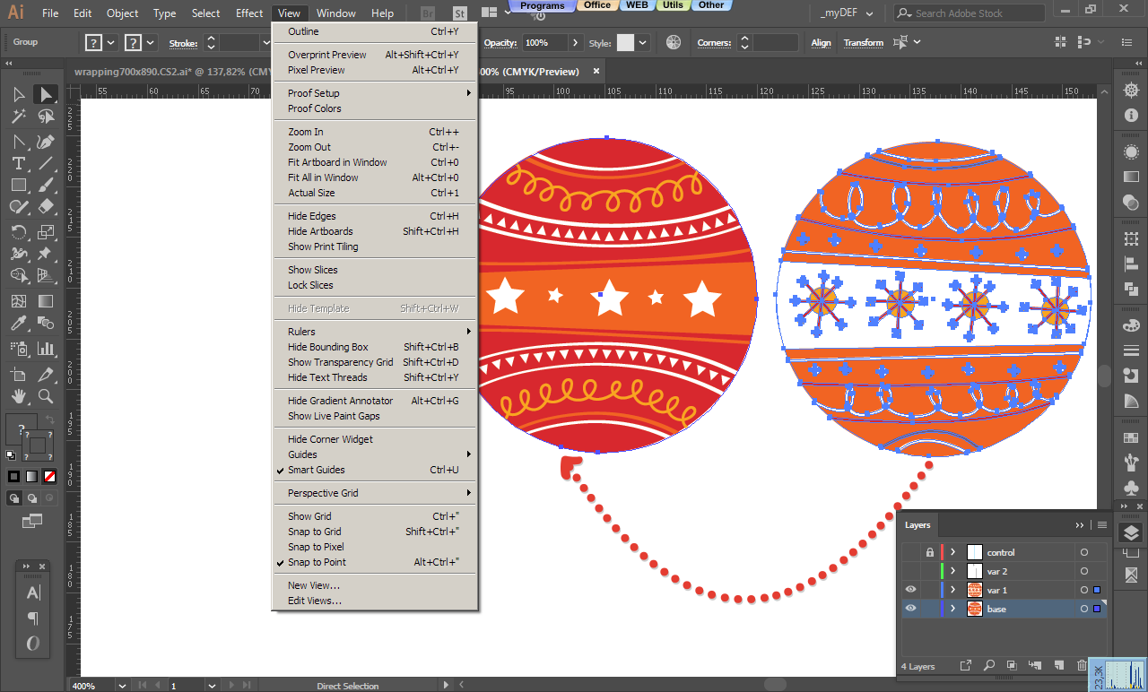Image resolution: width=1148 pixels, height=692 pixels.
Task: Choose Fit Artboard in Window
Action: 337,162
